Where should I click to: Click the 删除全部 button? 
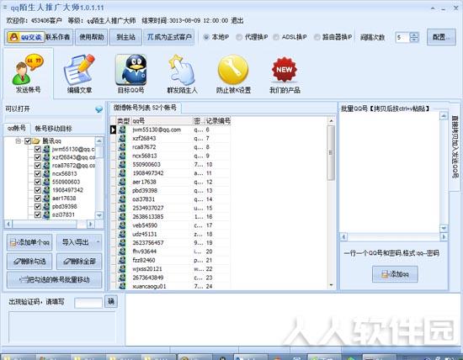pyautogui.click(x=79, y=261)
